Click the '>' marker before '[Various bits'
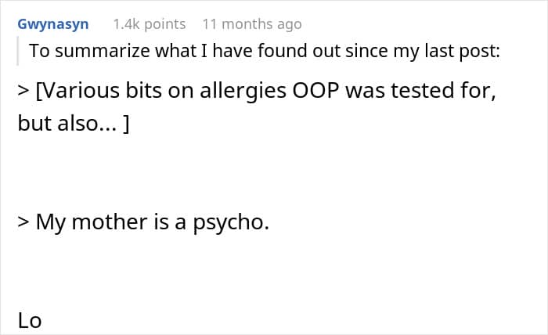The height and width of the screenshot is (335, 548). [23, 93]
